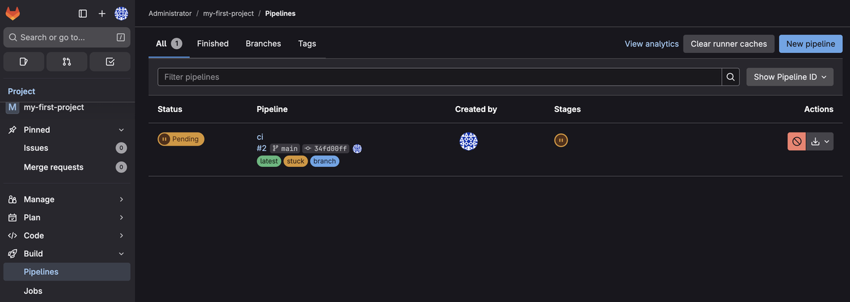Open the Show Pipeline ID dropdown
Image resolution: width=850 pixels, height=302 pixels.
790,77
